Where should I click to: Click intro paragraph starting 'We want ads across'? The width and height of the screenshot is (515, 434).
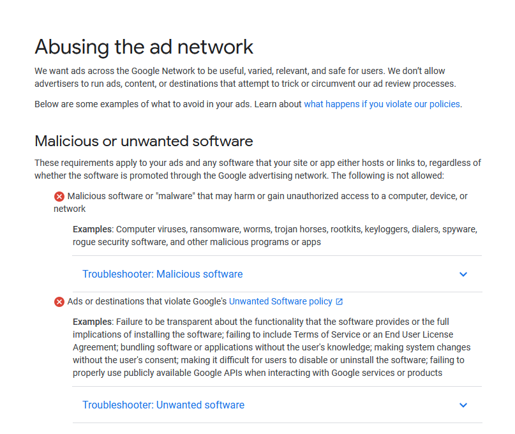click(x=245, y=77)
